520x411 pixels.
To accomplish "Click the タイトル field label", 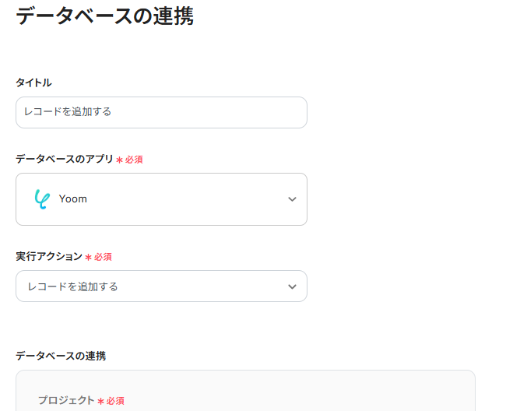I will pos(33,83).
